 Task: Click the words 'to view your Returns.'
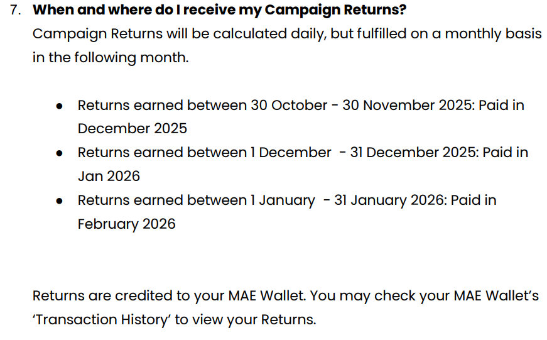(x=246, y=320)
